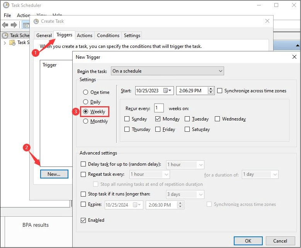The image size is (301, 248).
Task: Click the Expire time spinner up arrow
Action: [180, 203]
